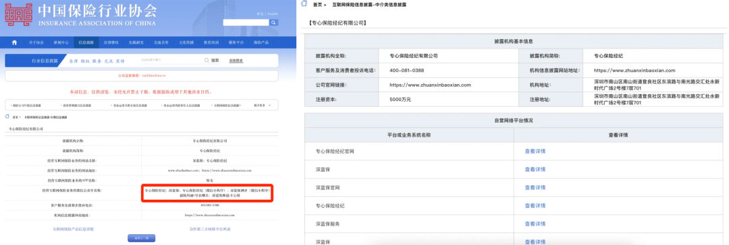The image size is (729, 245).
Task: Switch language to English in the header
Action: [x=273, y=14]
